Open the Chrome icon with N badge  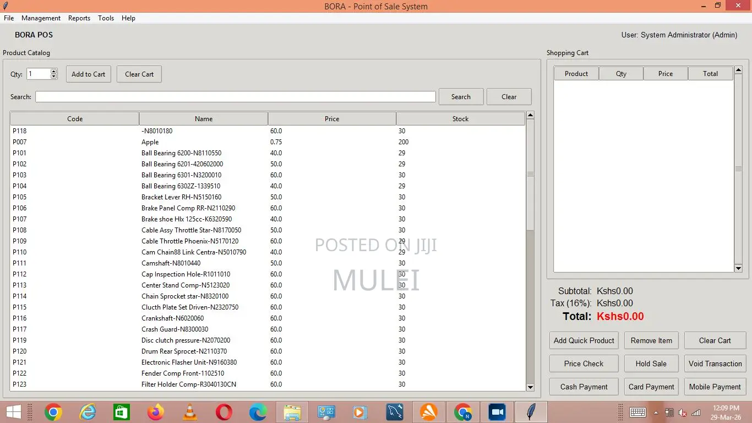click(463, 412)
